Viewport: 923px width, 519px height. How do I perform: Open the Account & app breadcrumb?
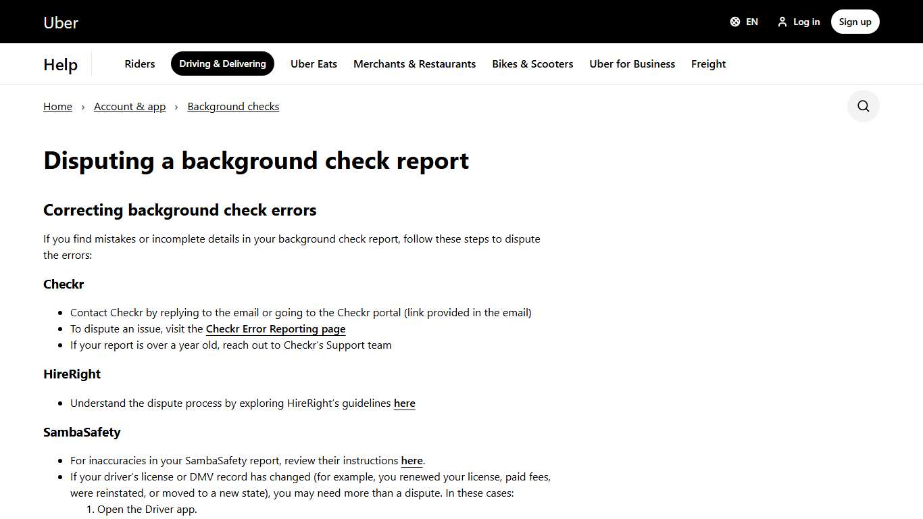(x=130, y=106)
